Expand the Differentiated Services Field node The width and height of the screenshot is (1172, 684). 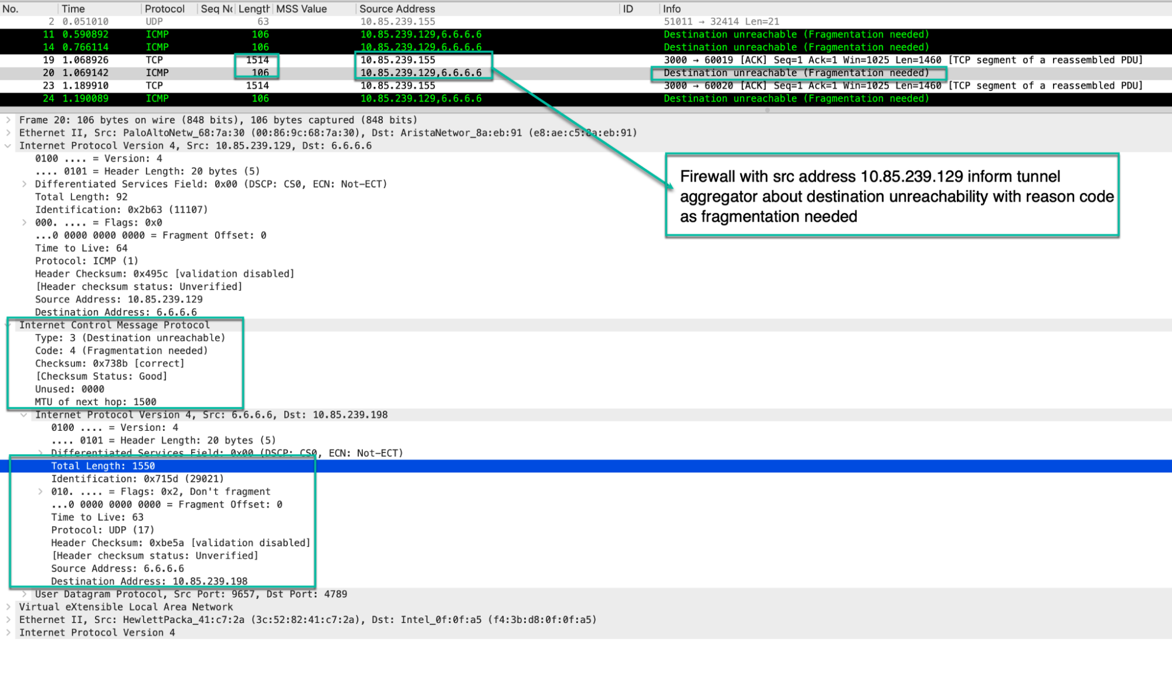(x=23, y=183)
